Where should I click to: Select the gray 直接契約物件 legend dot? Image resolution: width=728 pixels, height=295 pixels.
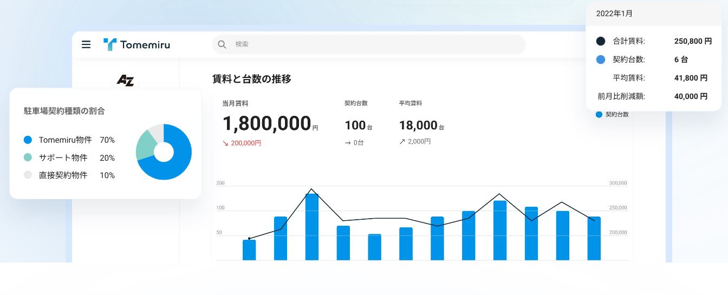click(28, 175)
